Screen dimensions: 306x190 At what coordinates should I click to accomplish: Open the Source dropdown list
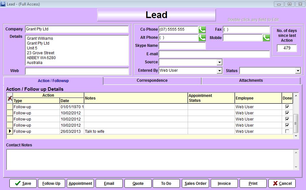pos(219,62)
